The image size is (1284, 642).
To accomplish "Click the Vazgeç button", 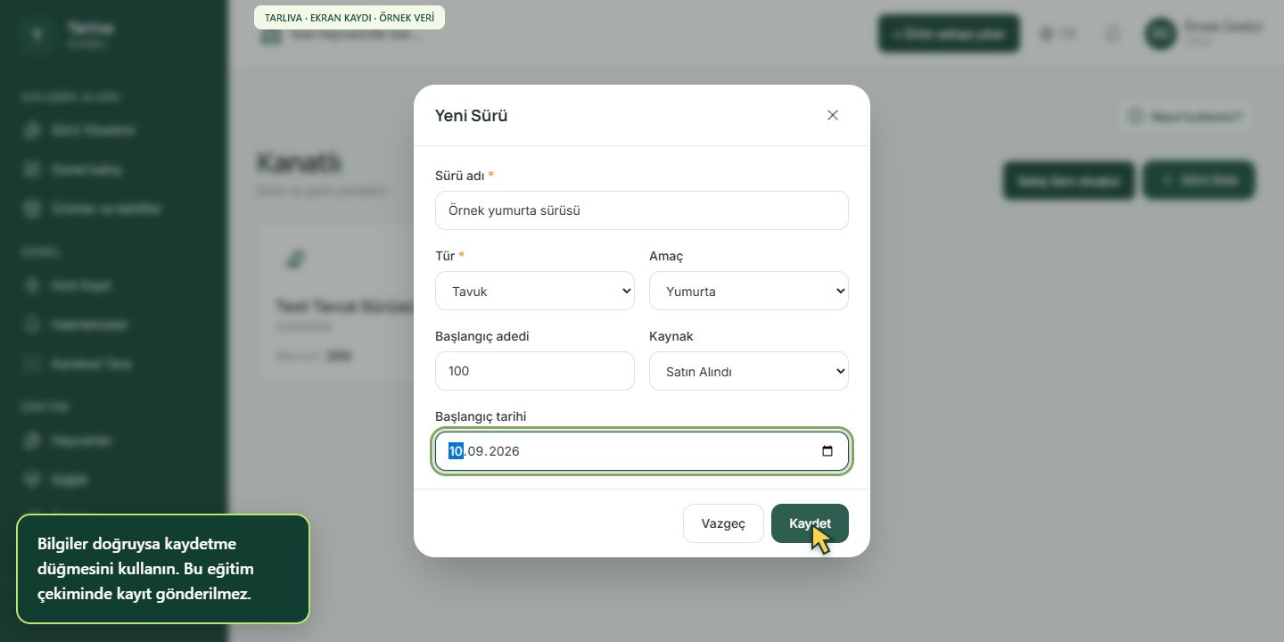I will pos(723,523).
